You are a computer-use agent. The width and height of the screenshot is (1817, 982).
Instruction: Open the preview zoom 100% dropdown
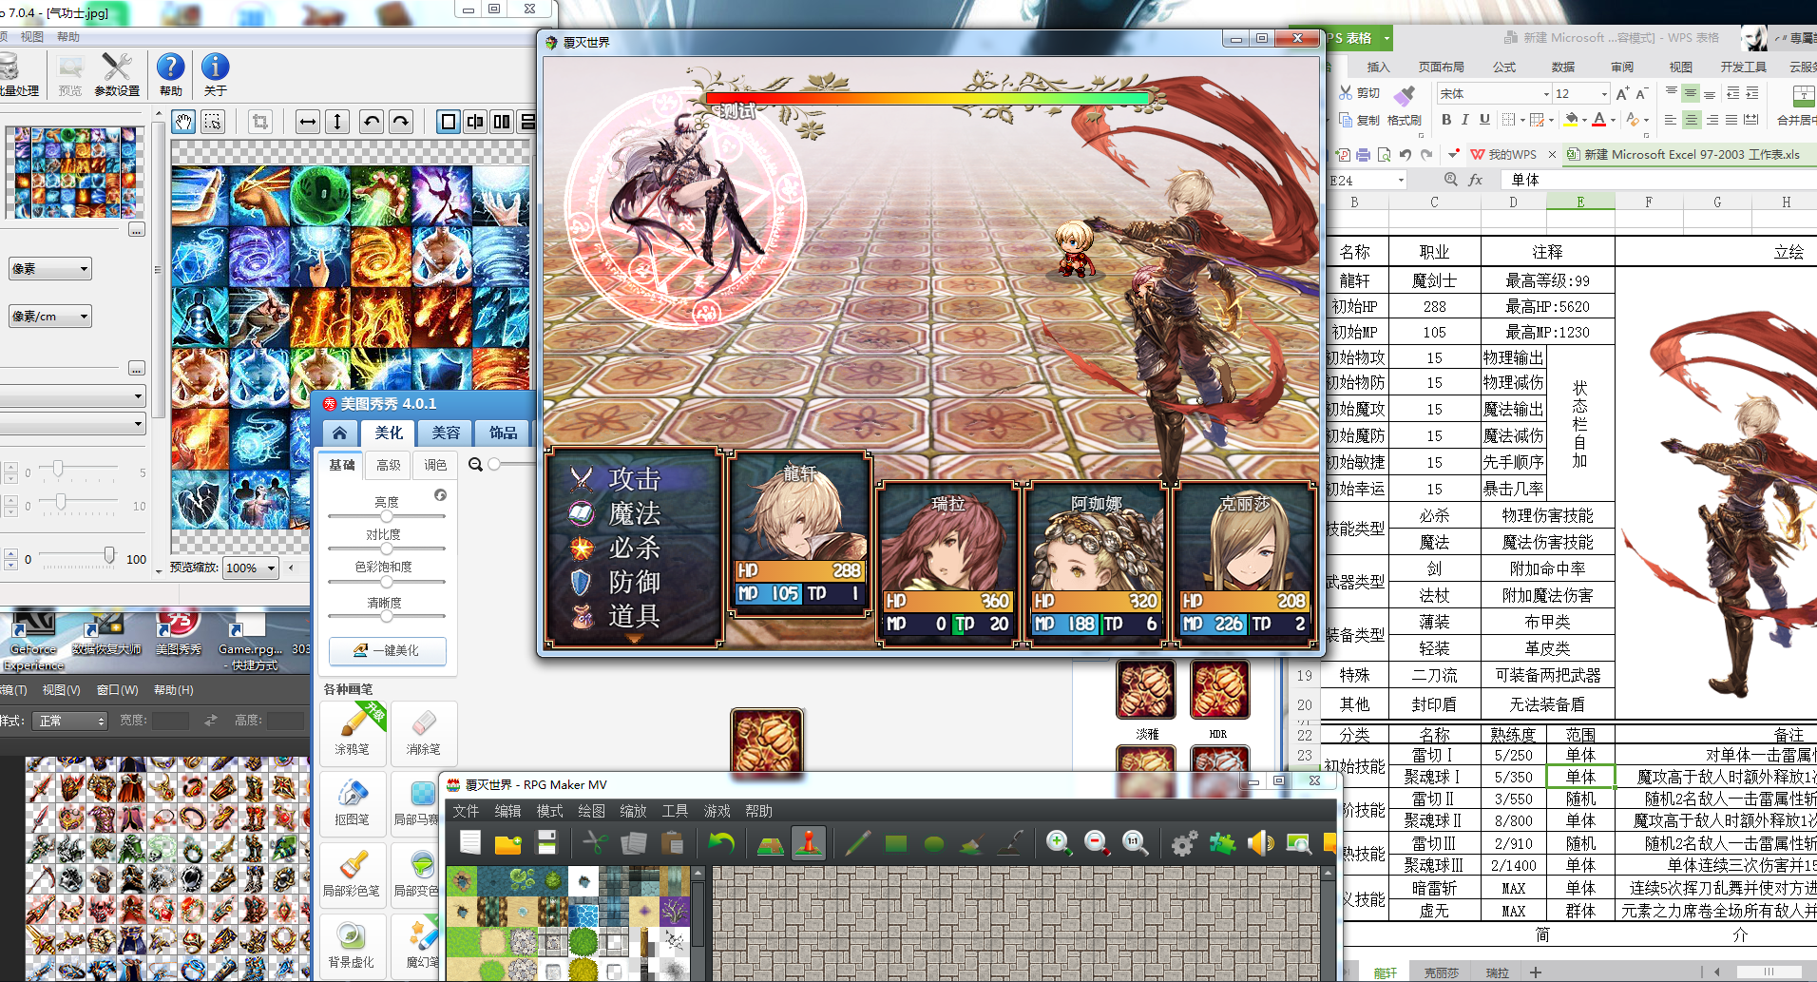251,568
